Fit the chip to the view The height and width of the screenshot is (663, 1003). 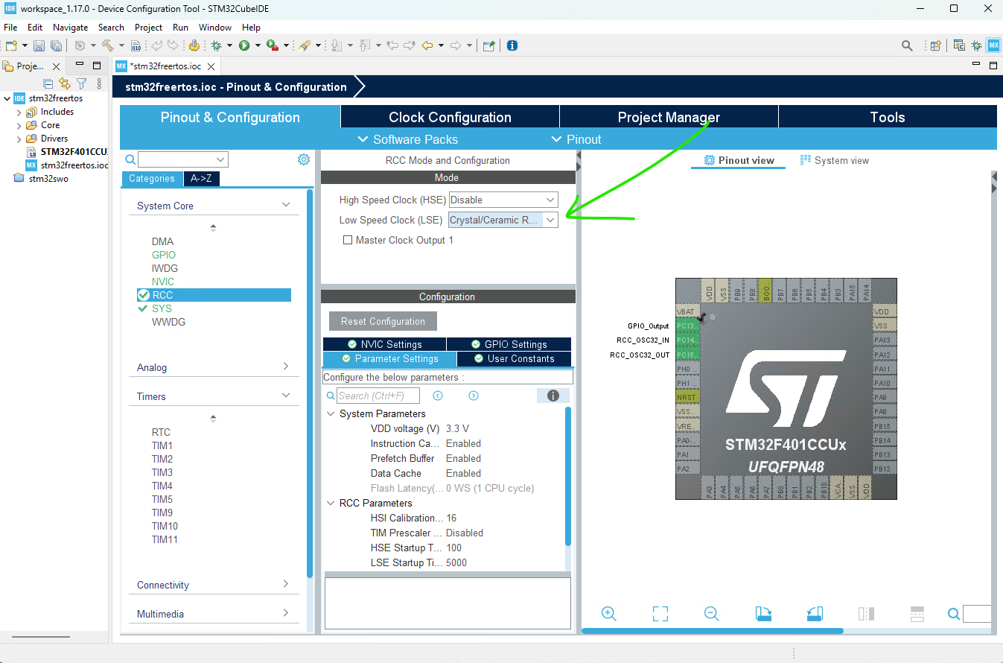(x=660, y=614)
